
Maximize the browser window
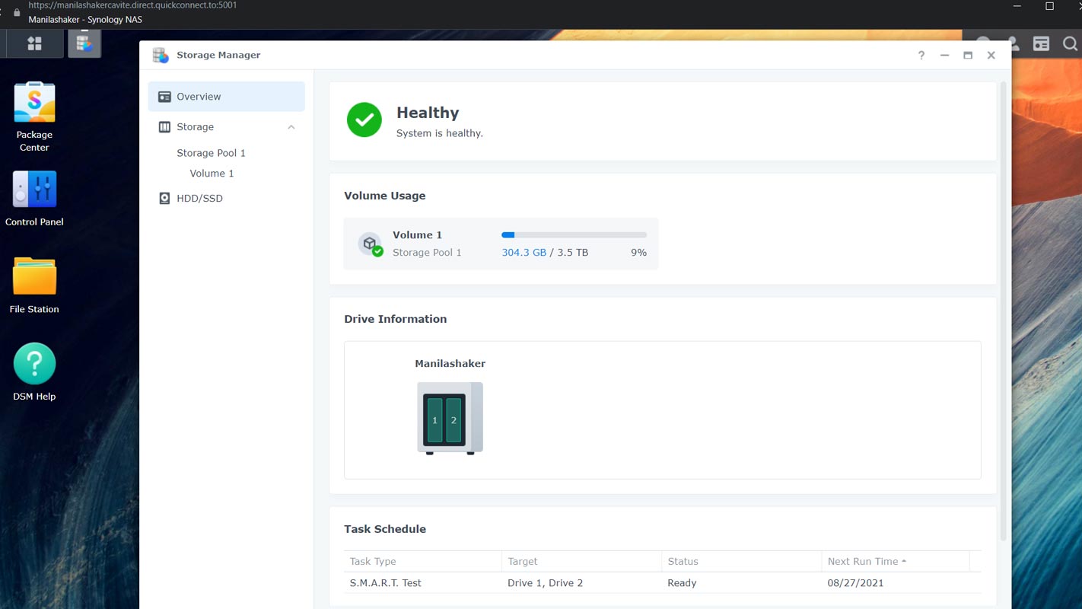pos(1049,6)
